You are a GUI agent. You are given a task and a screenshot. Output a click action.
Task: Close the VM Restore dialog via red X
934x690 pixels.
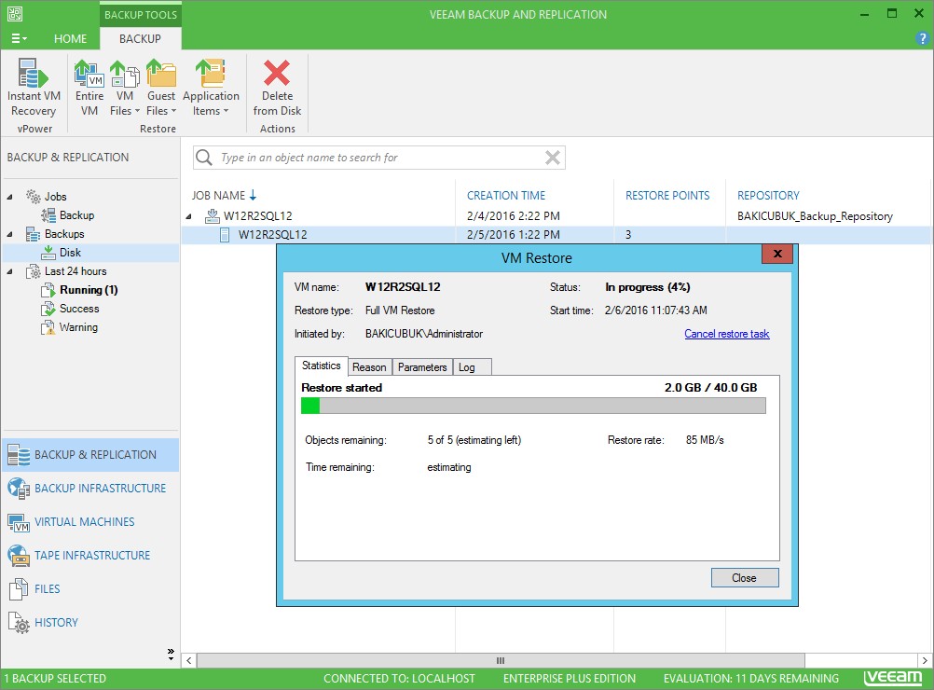tap(776, 254)
